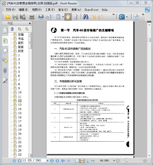This screenshot has height=165, width=153.
Task: Select the 前言 bookmark
Action: coord(21,47)
